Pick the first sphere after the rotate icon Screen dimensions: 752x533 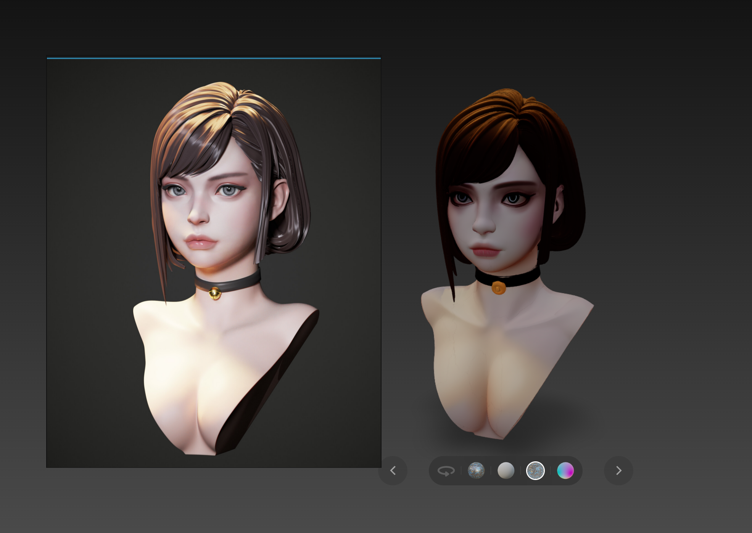(x=476, y=471)
